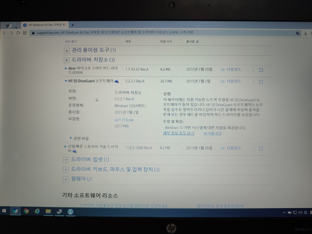Click the battery tray icon
Viewport: 312px width, 234px height.
pos(289,212)
